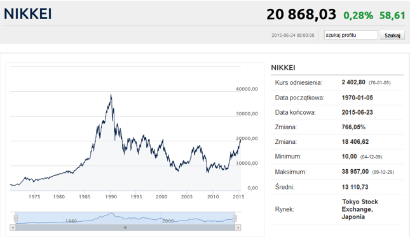
Task: Click the Maksimum value 38 957,00
Action: point(355,172)
